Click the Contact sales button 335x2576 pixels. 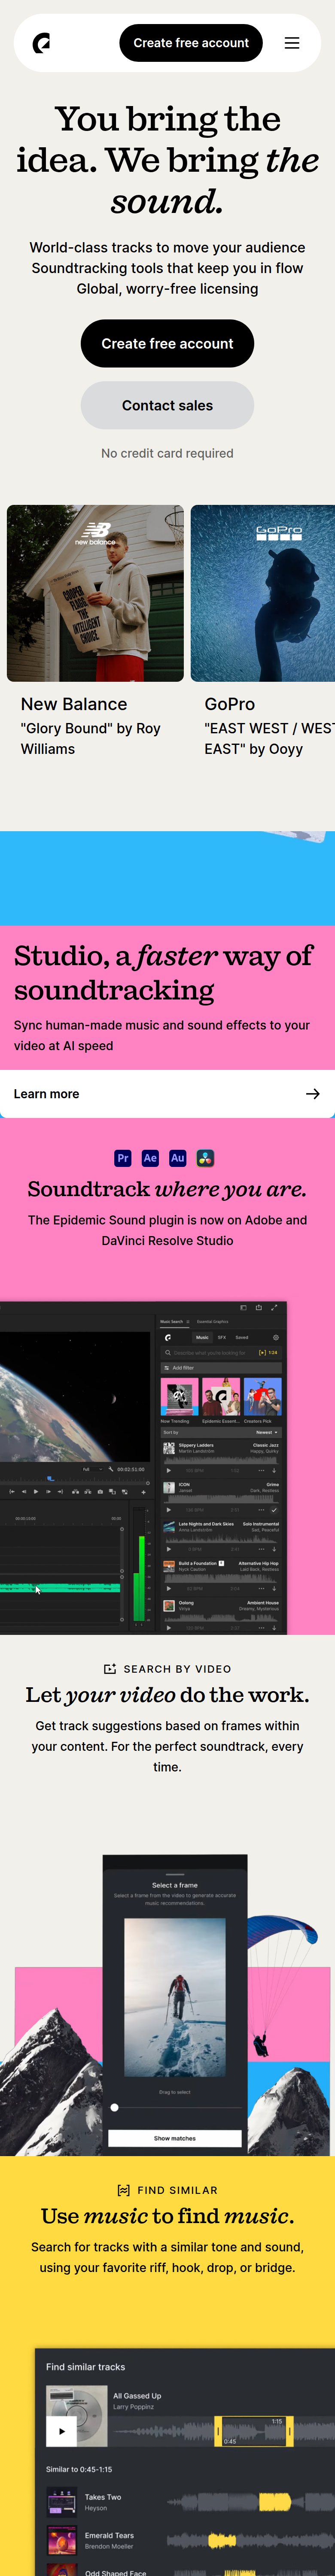[167, 405]
